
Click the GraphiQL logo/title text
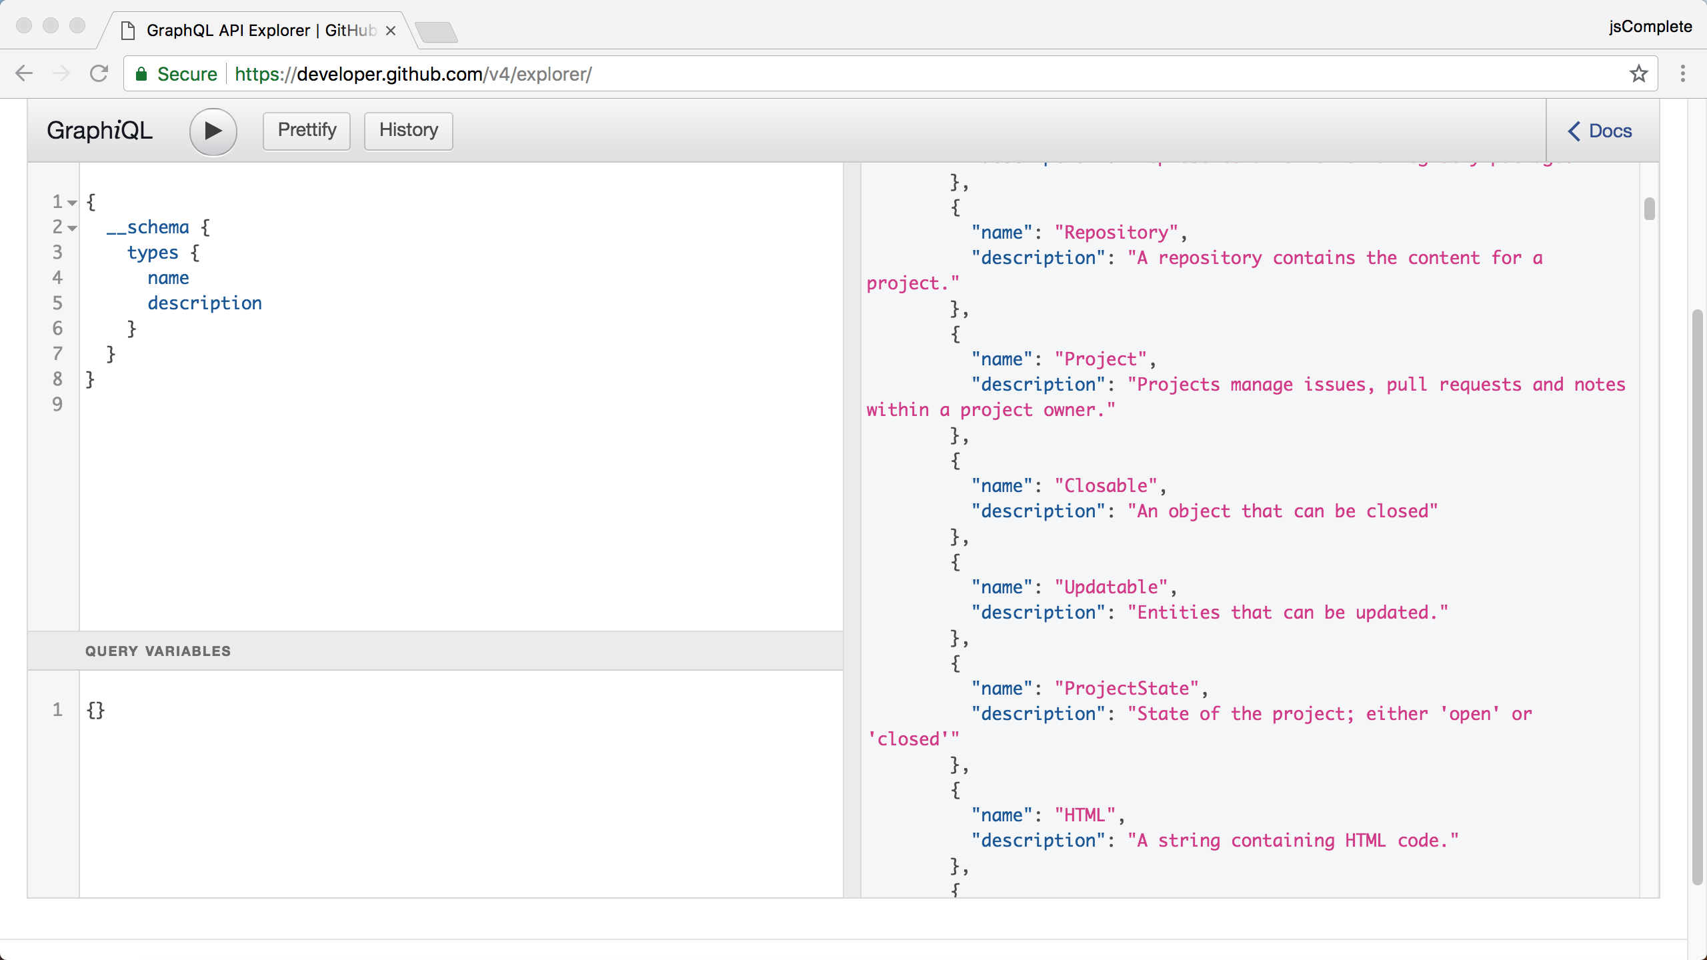click(99, 129)
